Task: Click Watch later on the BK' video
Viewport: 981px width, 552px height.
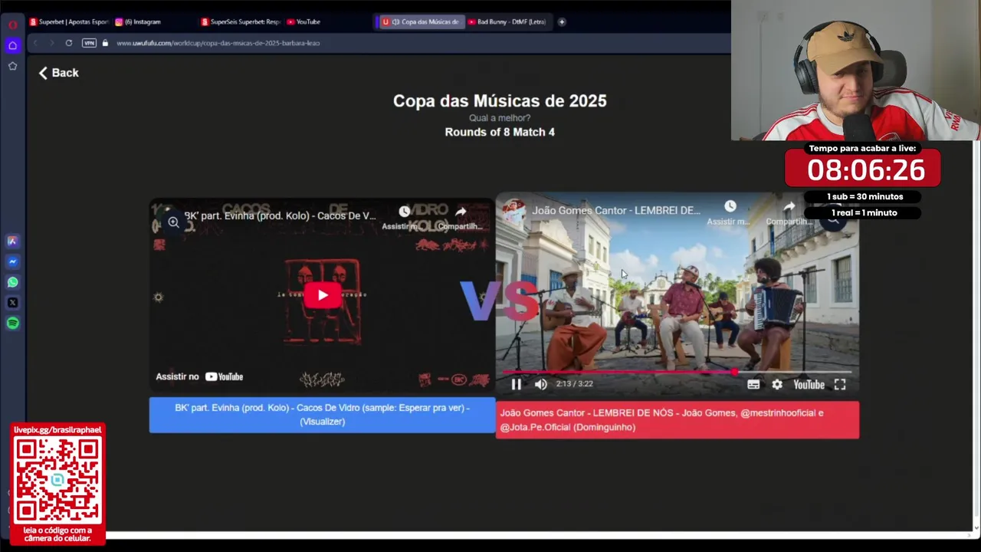Action: (x=404, y=216)
